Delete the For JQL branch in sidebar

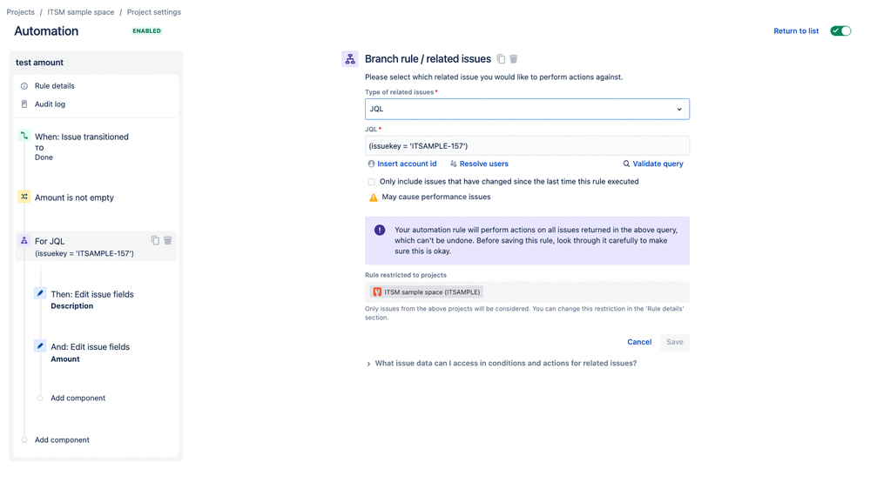(x=167, y=240)
